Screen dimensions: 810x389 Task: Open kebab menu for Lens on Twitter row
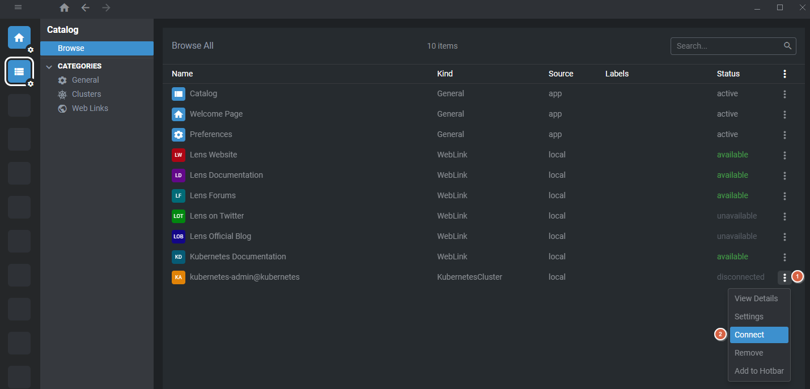(784, 216)
